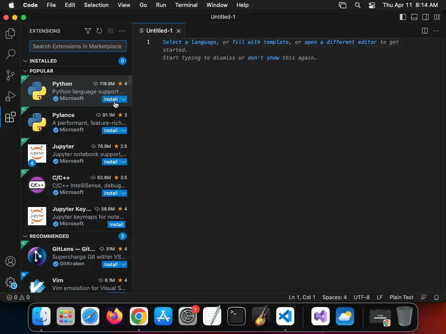Image resolution: width=446 pixels, height=334 pixels.
Task: Open Manage gear icon
Action: point(11,283)
